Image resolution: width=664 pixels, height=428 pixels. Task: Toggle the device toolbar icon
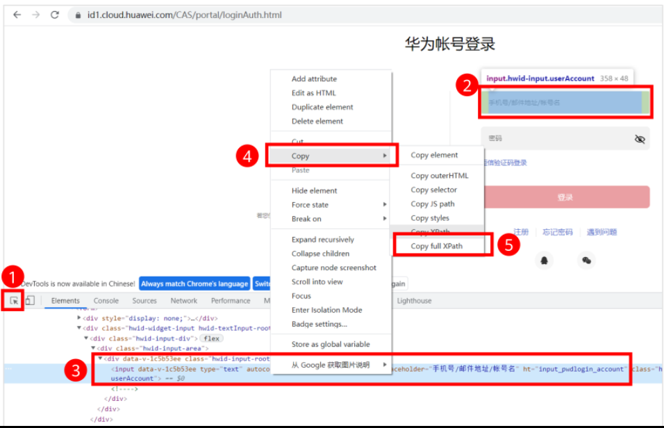[30, 300]
